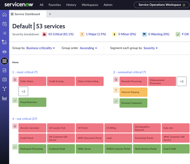Filter by 43 Critical (81.1%) link
This screenshot has height=164, width=190.
tap(61, 34)
